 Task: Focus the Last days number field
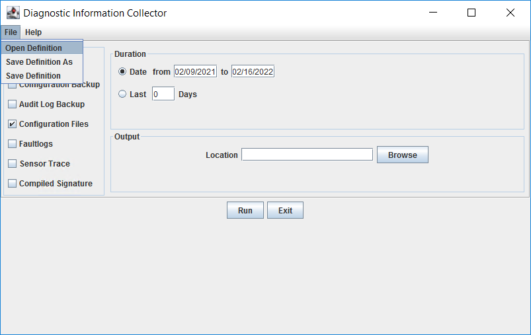(163, 94)
